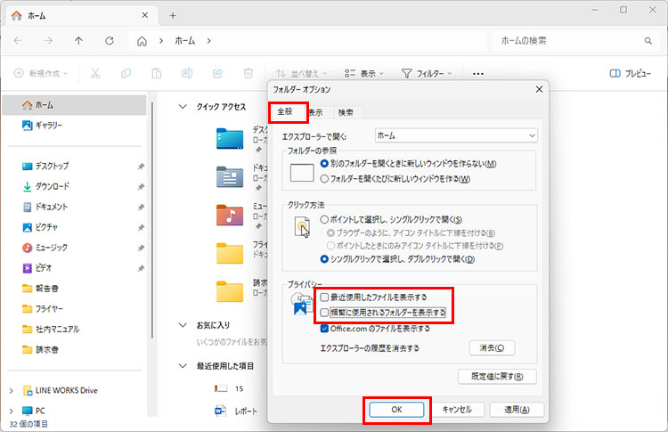This screenshot has width=668, height=432.
Task: Open ダウンロード in the sidebar
Action: coord(45,186)
